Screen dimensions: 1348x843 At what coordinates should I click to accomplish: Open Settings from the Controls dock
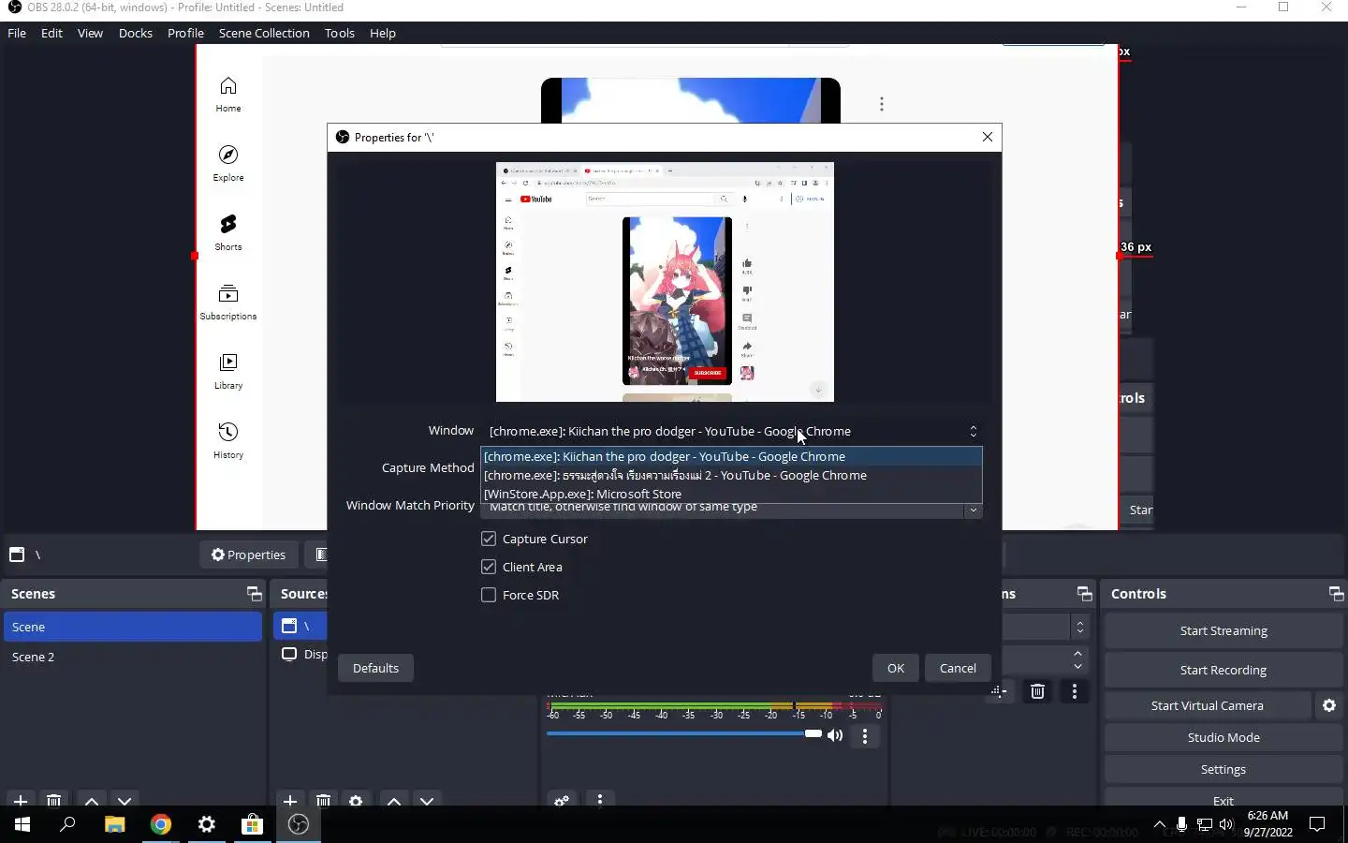(x=1223, y=769)
